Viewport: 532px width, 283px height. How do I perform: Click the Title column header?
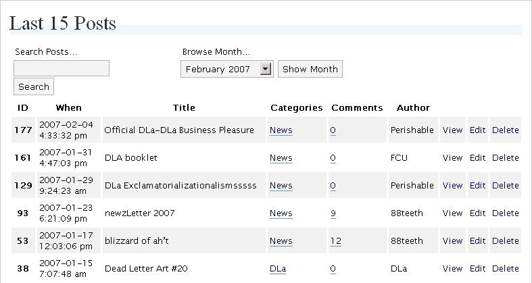(184, 108)
